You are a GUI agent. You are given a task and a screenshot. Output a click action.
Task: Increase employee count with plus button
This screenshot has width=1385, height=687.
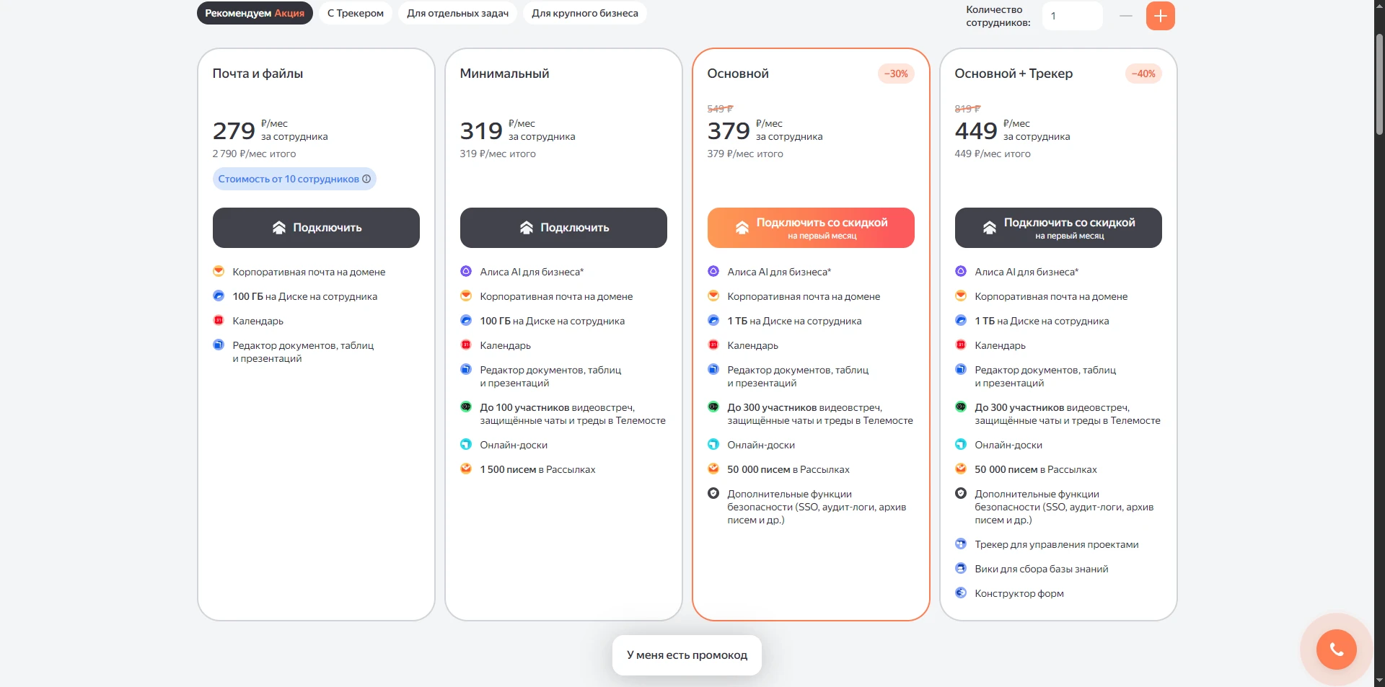point(1160,16)
